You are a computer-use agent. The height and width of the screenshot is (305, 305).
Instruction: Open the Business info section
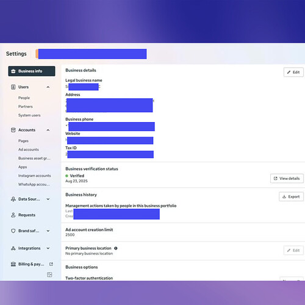pos(32,71)
